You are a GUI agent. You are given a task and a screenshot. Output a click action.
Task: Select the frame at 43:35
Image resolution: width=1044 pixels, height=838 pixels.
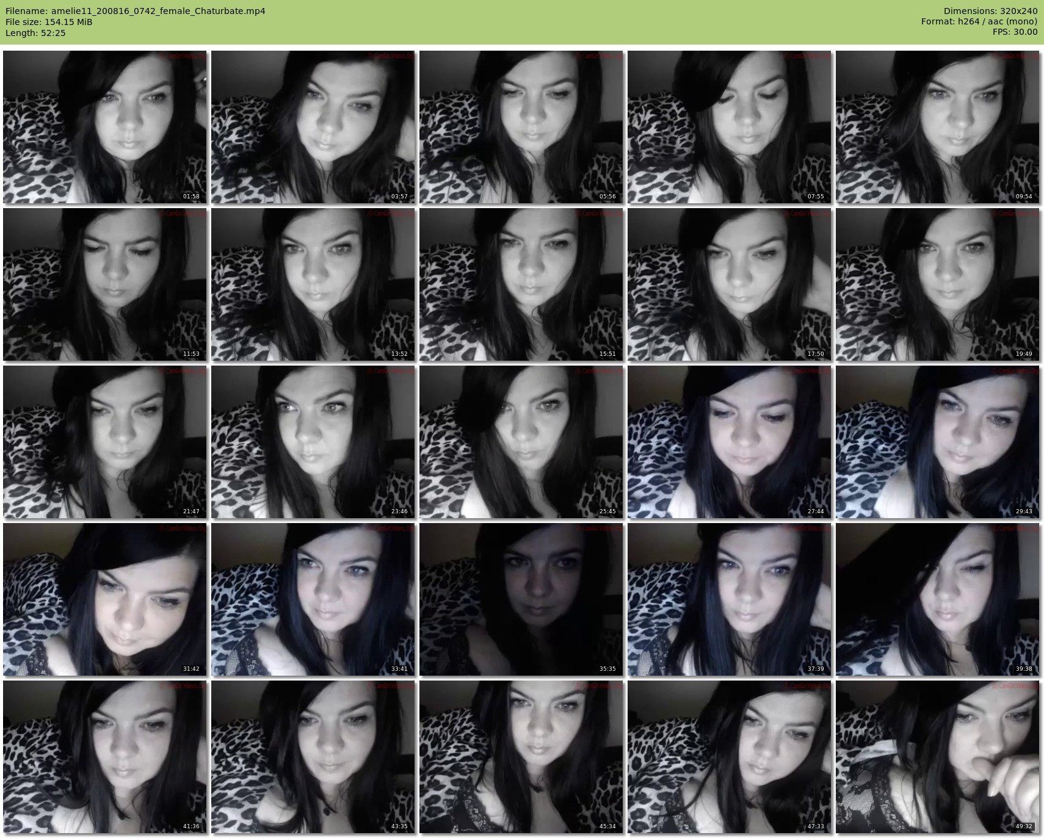[x=313, y=757]
